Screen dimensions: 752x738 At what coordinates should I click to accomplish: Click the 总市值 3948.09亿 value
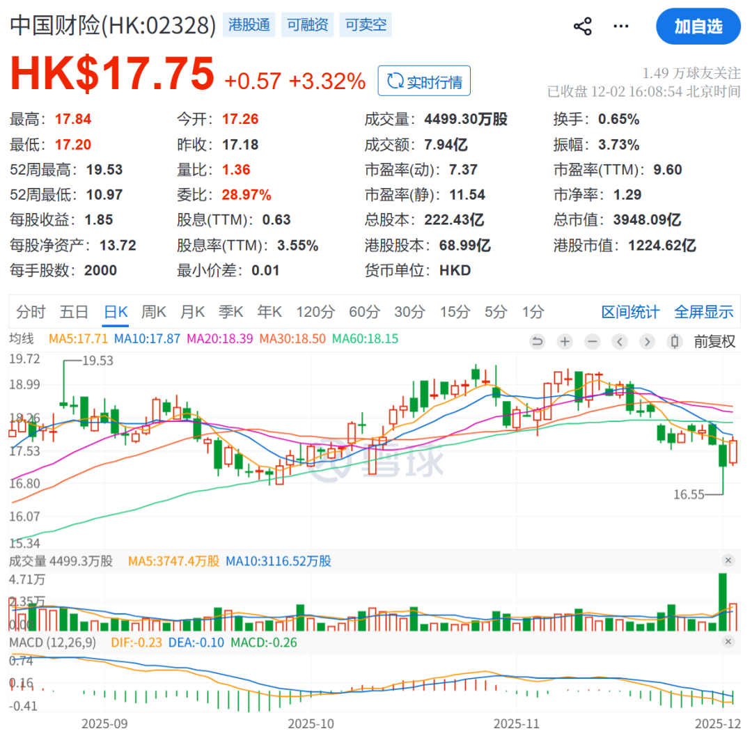[647, 219]
